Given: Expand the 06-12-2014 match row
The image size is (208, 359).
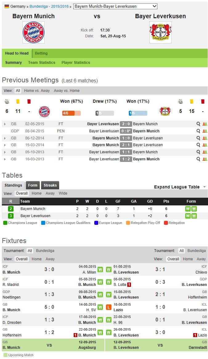Looking at the screenshot, I should [5, 138].
